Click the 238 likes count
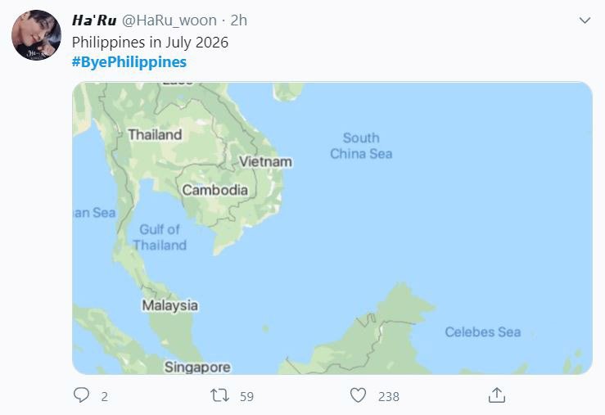Screen dimensions: 605x415 click(x=388, y=396)
